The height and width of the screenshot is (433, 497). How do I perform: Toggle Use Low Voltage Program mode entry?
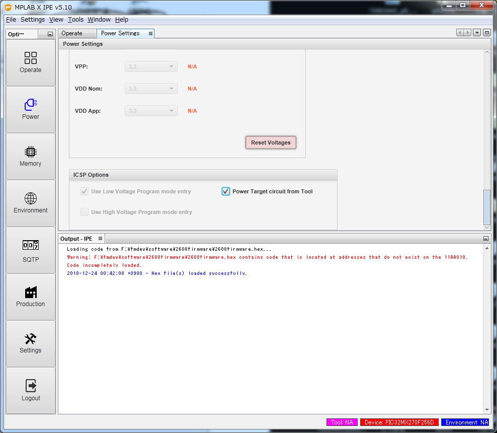tap(85, 191)
